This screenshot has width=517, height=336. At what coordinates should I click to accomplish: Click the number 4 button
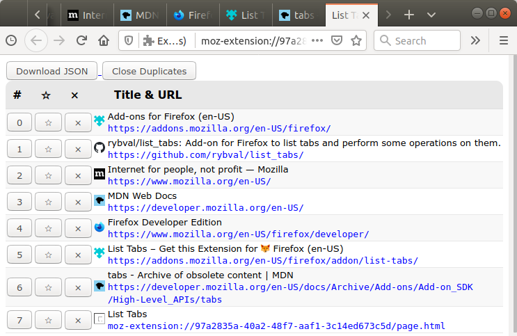pos(19,228)
